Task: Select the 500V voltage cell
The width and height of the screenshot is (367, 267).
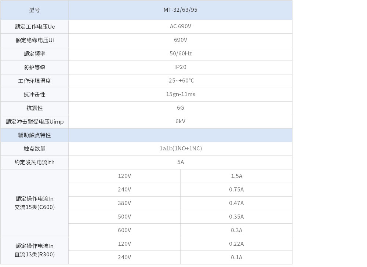Action: coord(124,216)
